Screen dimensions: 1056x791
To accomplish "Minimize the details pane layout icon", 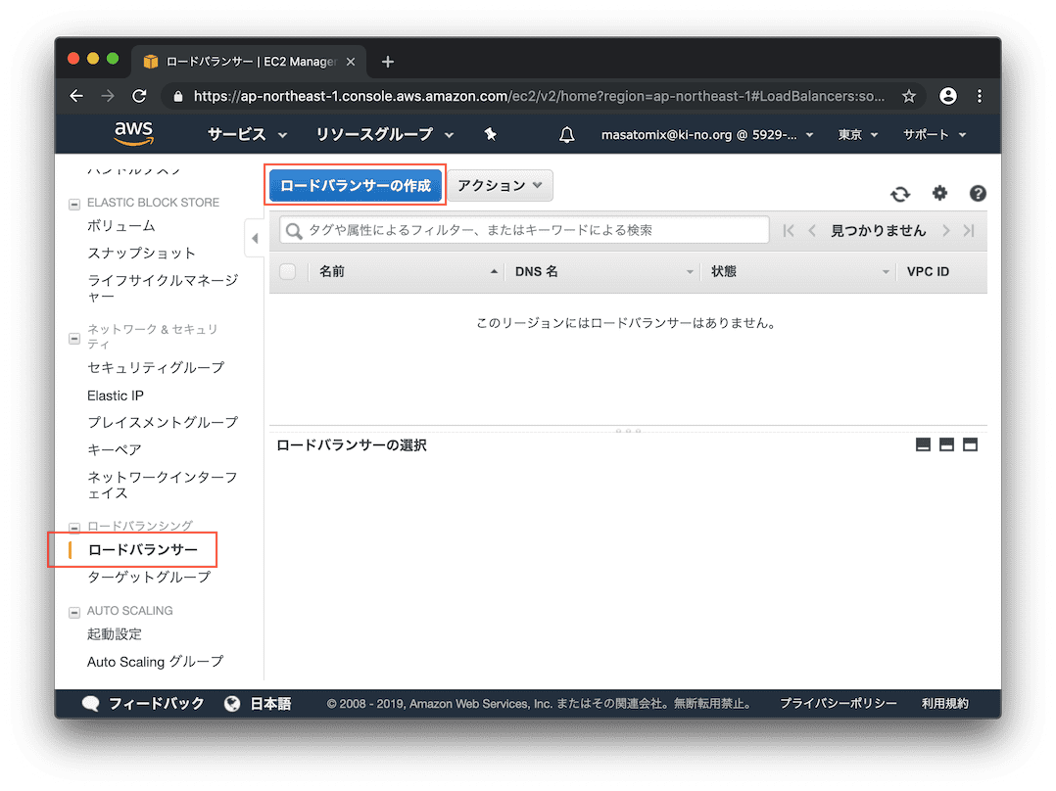I will point(924,444).
